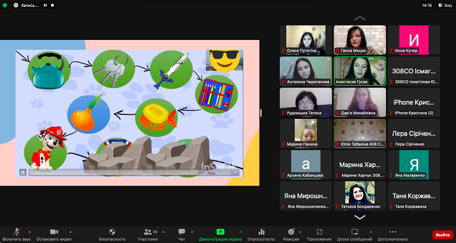Select Таня Коржавина participant tile
Image resolution: width=456 pixels, height=243 pixels.
coord(414,196)
